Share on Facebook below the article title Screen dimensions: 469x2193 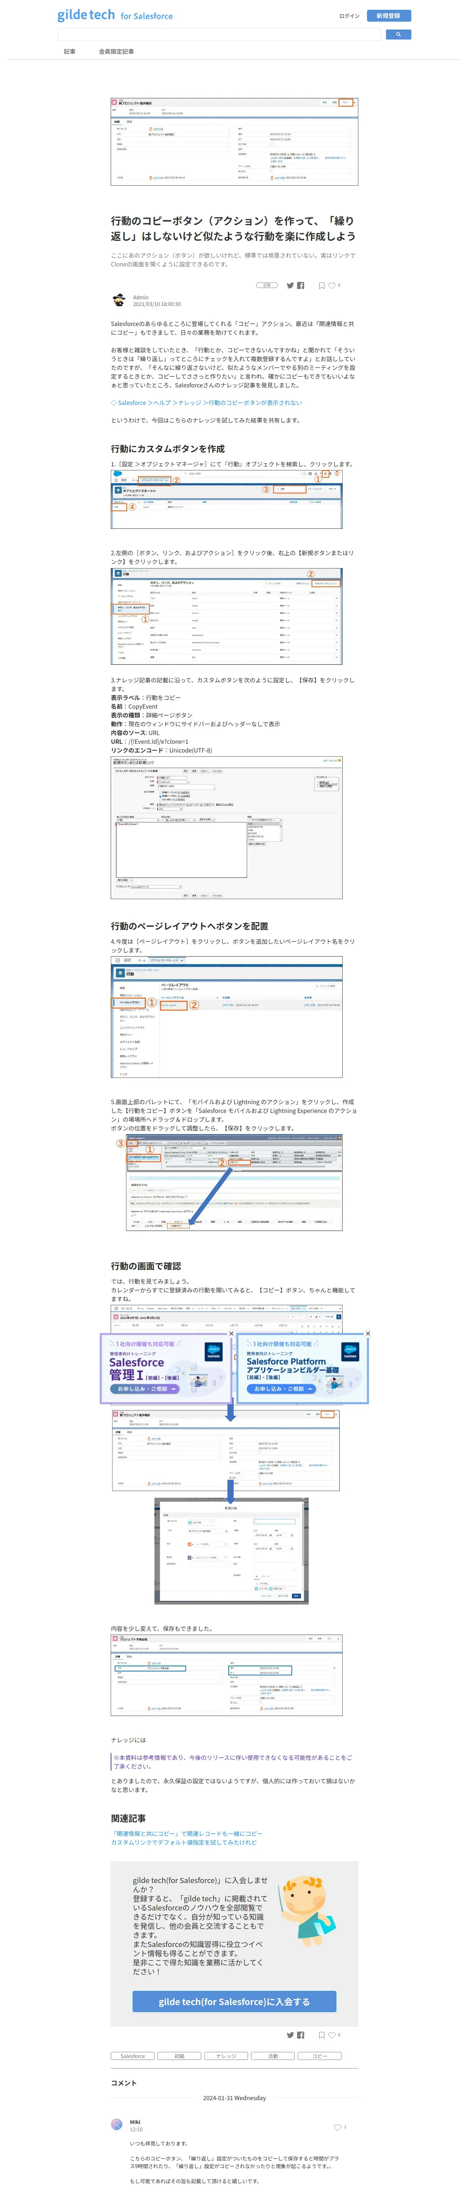[x=301, y=286]
